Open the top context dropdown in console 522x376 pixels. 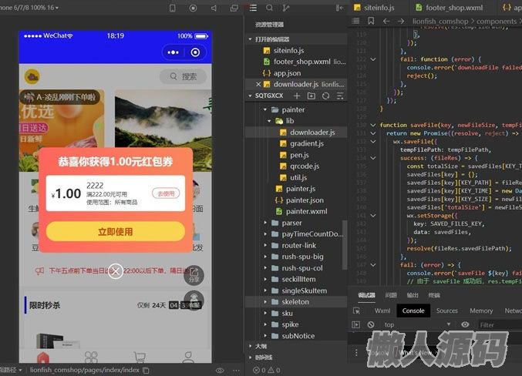(418, 324)
